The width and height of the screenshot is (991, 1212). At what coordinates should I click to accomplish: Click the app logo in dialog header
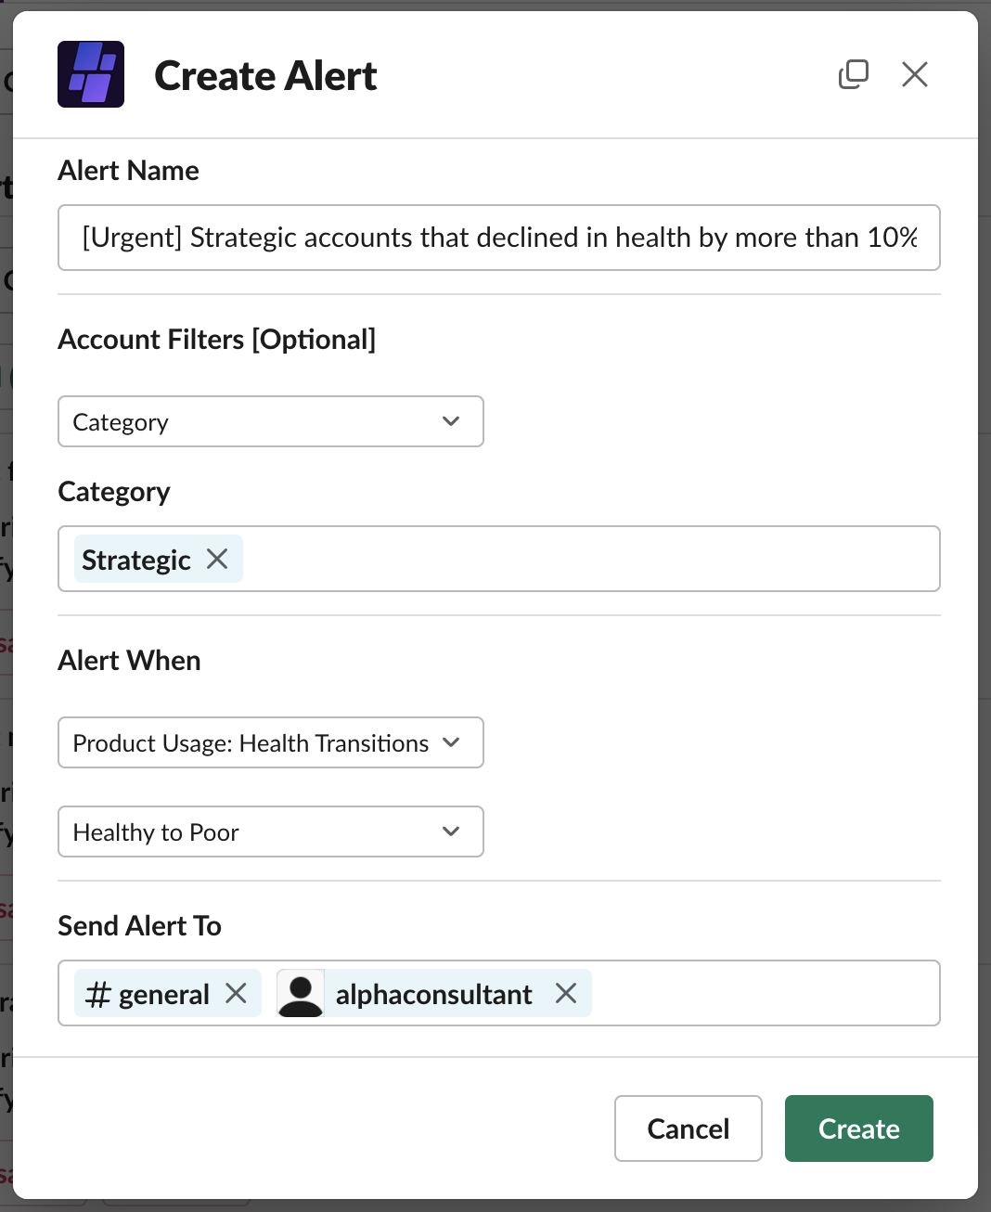(91, 74)
